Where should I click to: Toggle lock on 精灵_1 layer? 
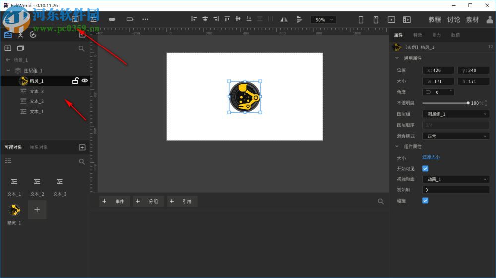[x=75, y=81]
